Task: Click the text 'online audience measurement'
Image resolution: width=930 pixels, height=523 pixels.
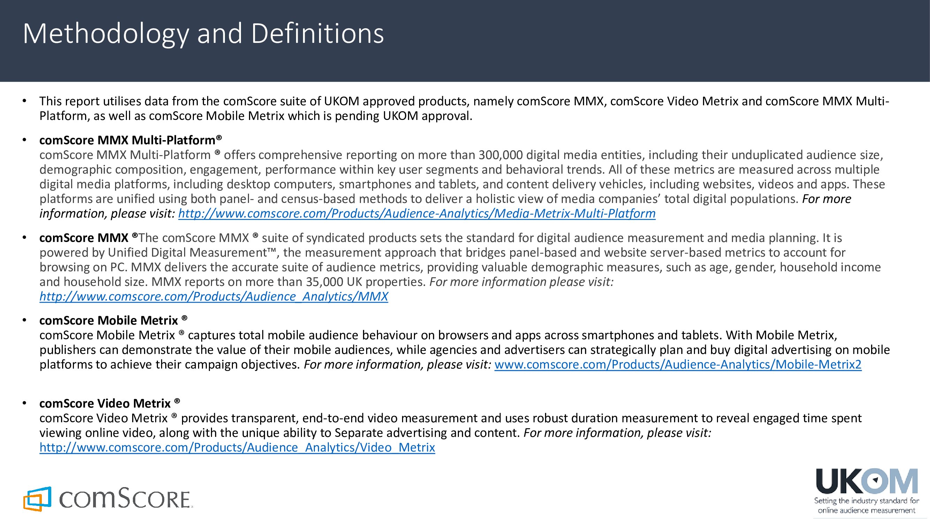Action: pyautogui.click(x=867, y=510)
